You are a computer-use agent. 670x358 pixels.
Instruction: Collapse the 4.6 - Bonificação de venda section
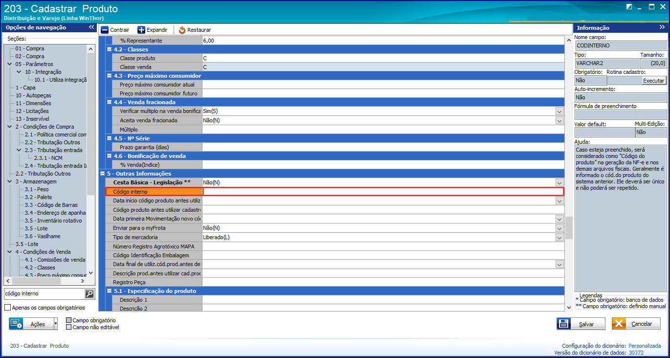(109, 156)
